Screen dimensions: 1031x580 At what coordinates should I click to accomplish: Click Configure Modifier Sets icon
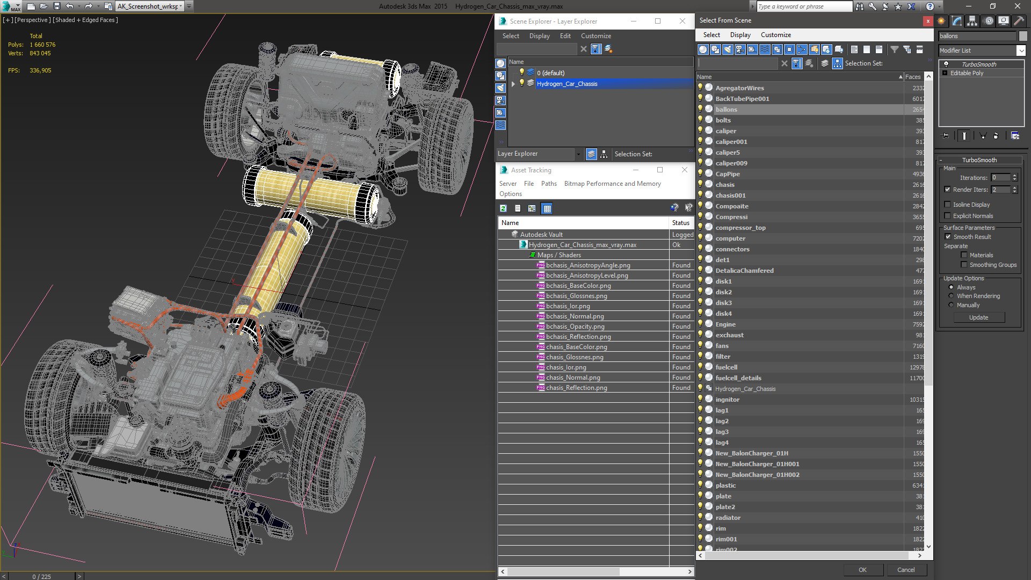coord(1015,136)
